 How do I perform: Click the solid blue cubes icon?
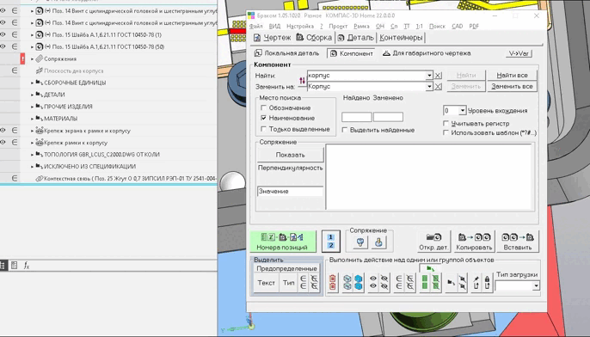click(x=358, y=283)
